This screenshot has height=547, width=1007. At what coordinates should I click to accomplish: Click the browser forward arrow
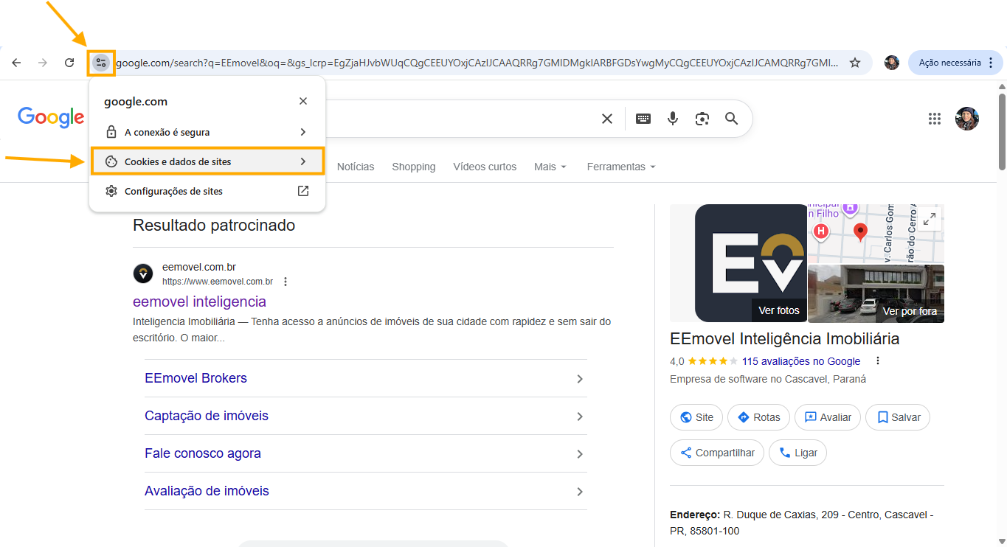point(43,63)
